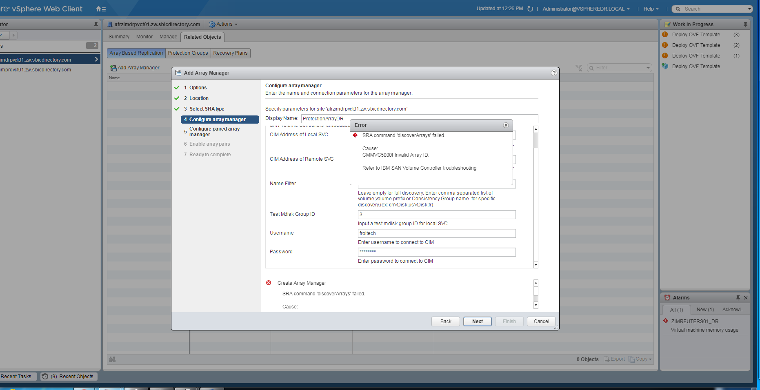Switch to the Monitor tab
The height and width of the screenshot is (390, 760).
click(x=144, y=37)
